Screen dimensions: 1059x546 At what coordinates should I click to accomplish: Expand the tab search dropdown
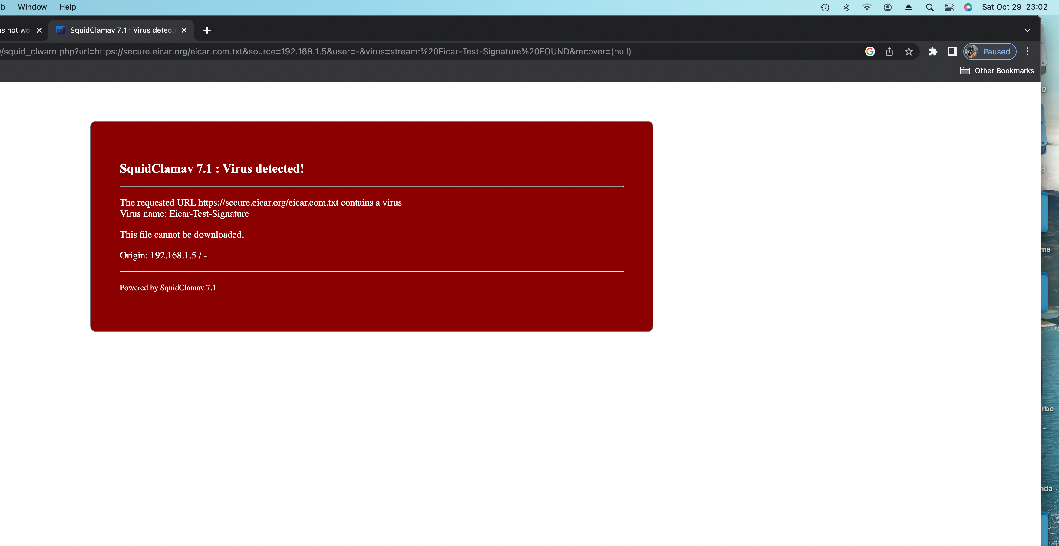[x=1027, y=30]
